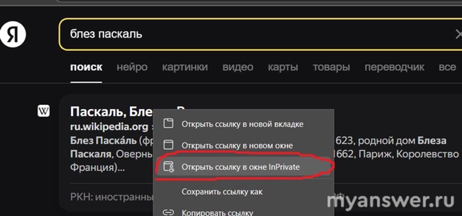Open the видео search tab

pos(237,67)
